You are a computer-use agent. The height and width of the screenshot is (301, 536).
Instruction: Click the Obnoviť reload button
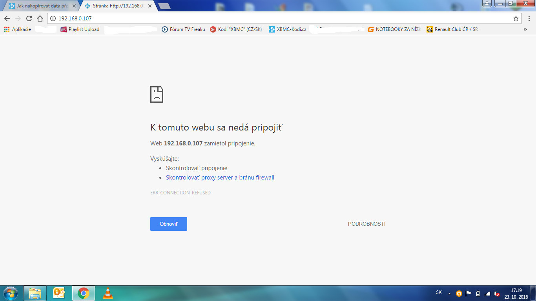tap(168, 224)
